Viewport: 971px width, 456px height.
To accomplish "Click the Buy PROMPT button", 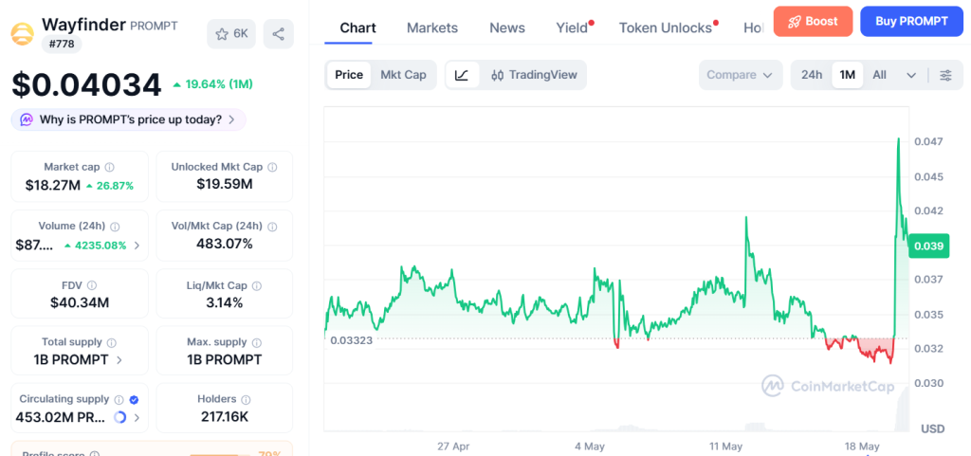I will click(911, 22).
